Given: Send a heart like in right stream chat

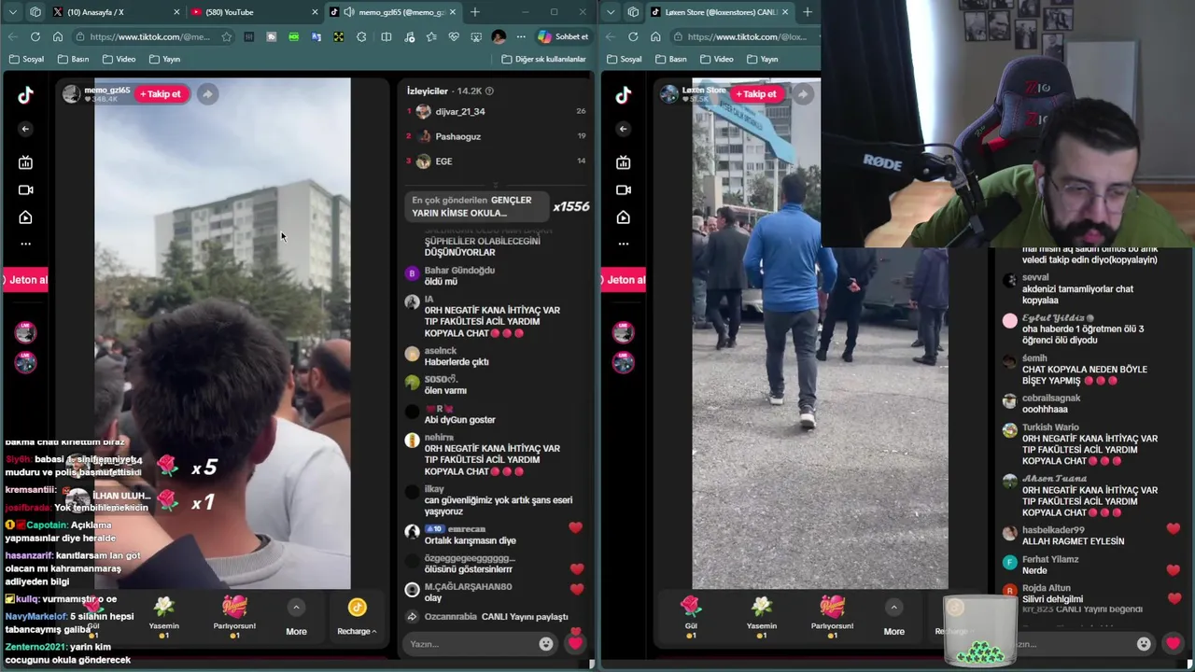Looking at the screenshot, I should pos(1173,643).
